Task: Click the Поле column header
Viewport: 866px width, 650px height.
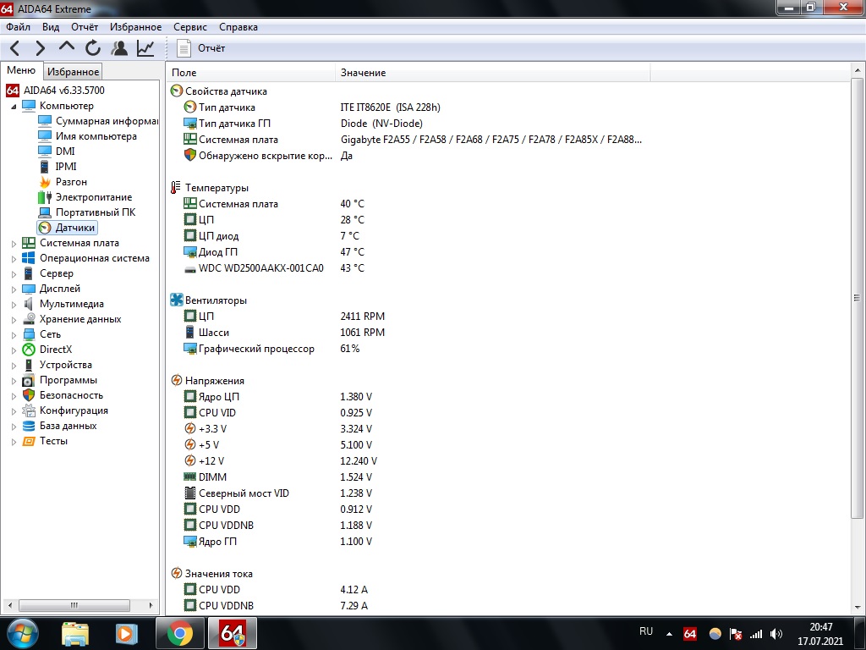Action: [250, 73]
